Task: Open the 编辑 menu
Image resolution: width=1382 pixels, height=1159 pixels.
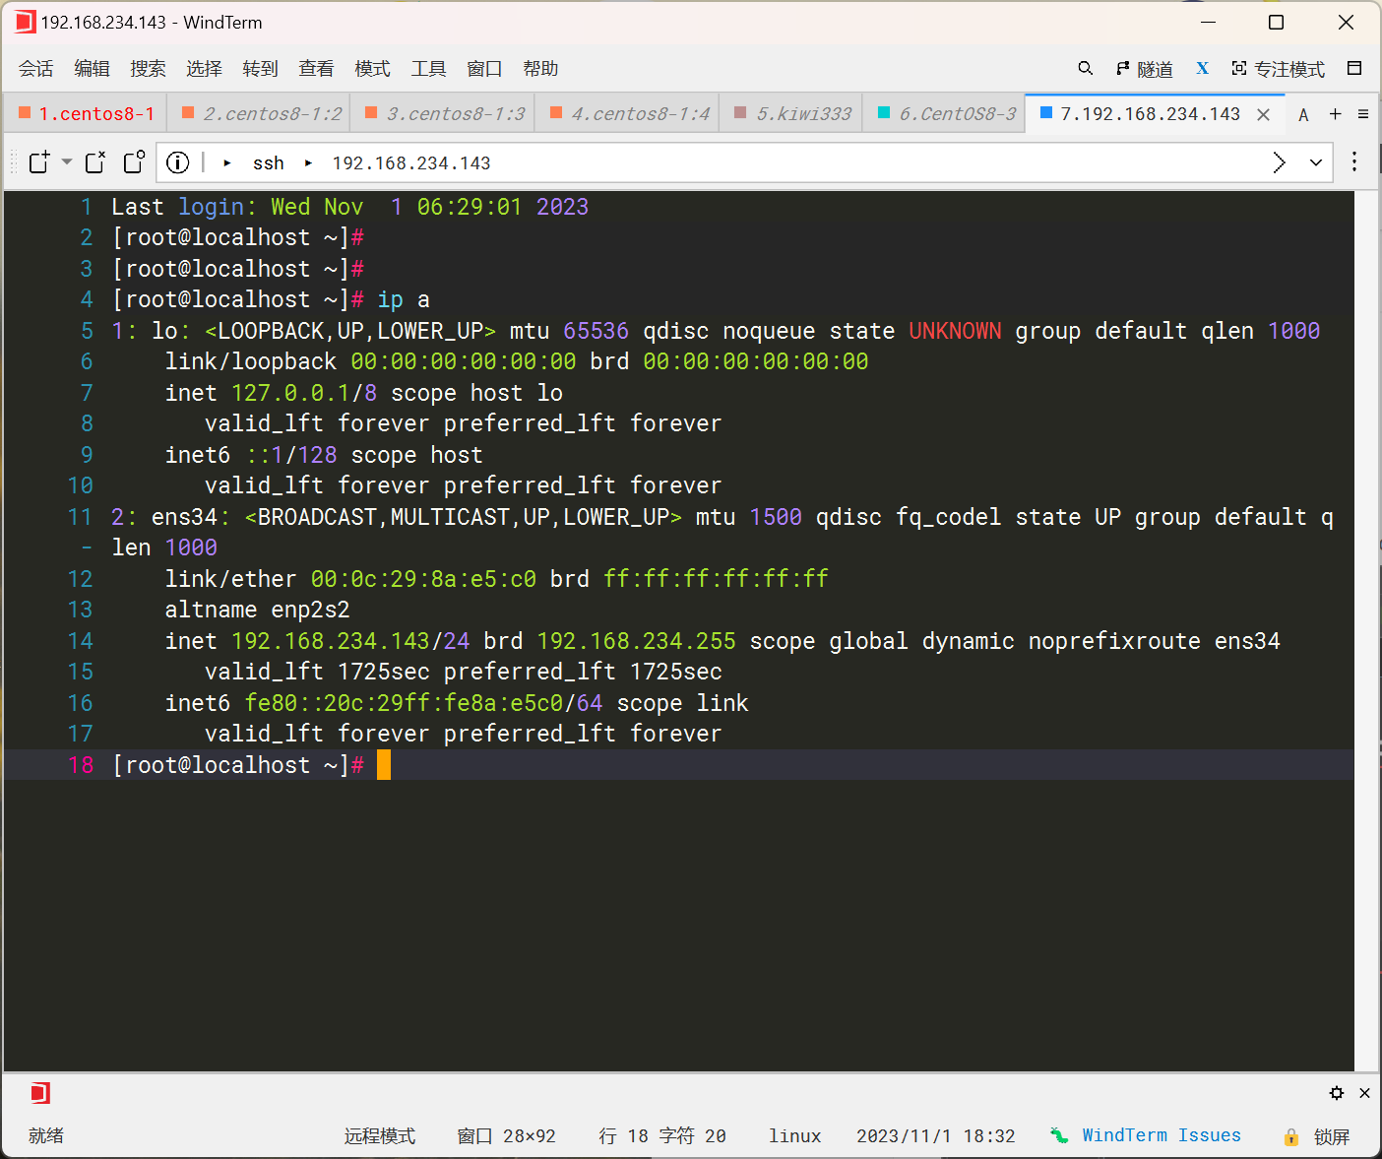Action: pos(93,68)
